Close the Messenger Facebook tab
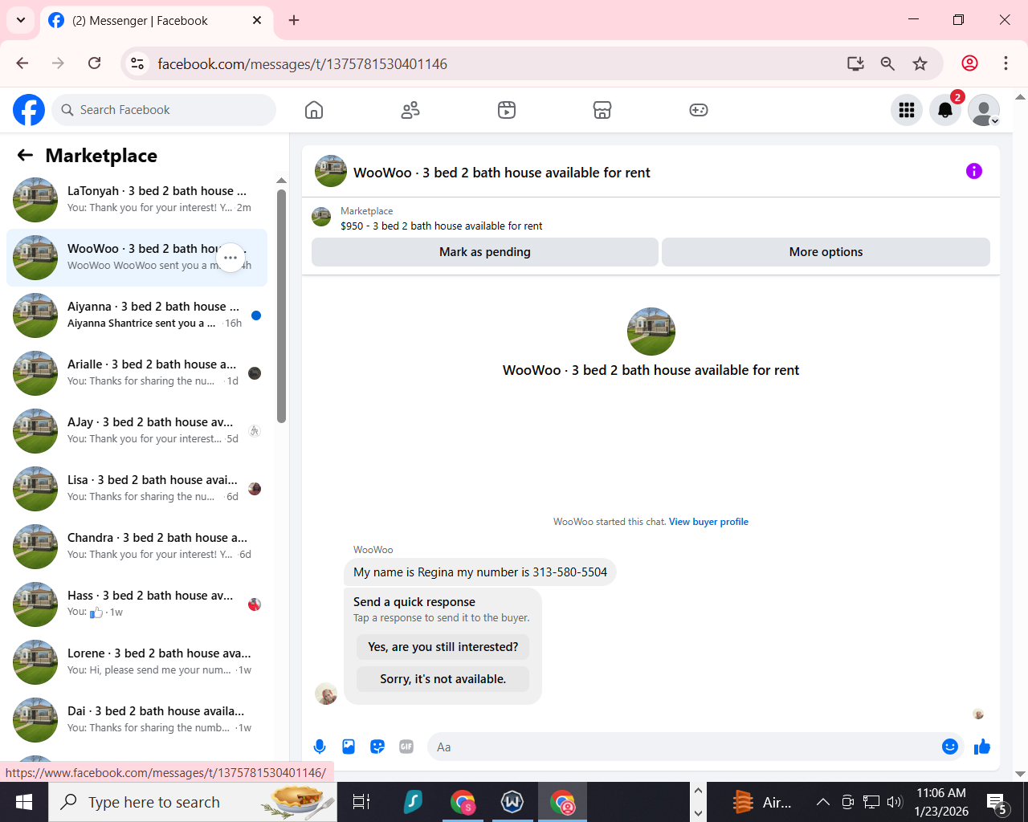This screenshot has height=822, width=1028. coord(257,20)
